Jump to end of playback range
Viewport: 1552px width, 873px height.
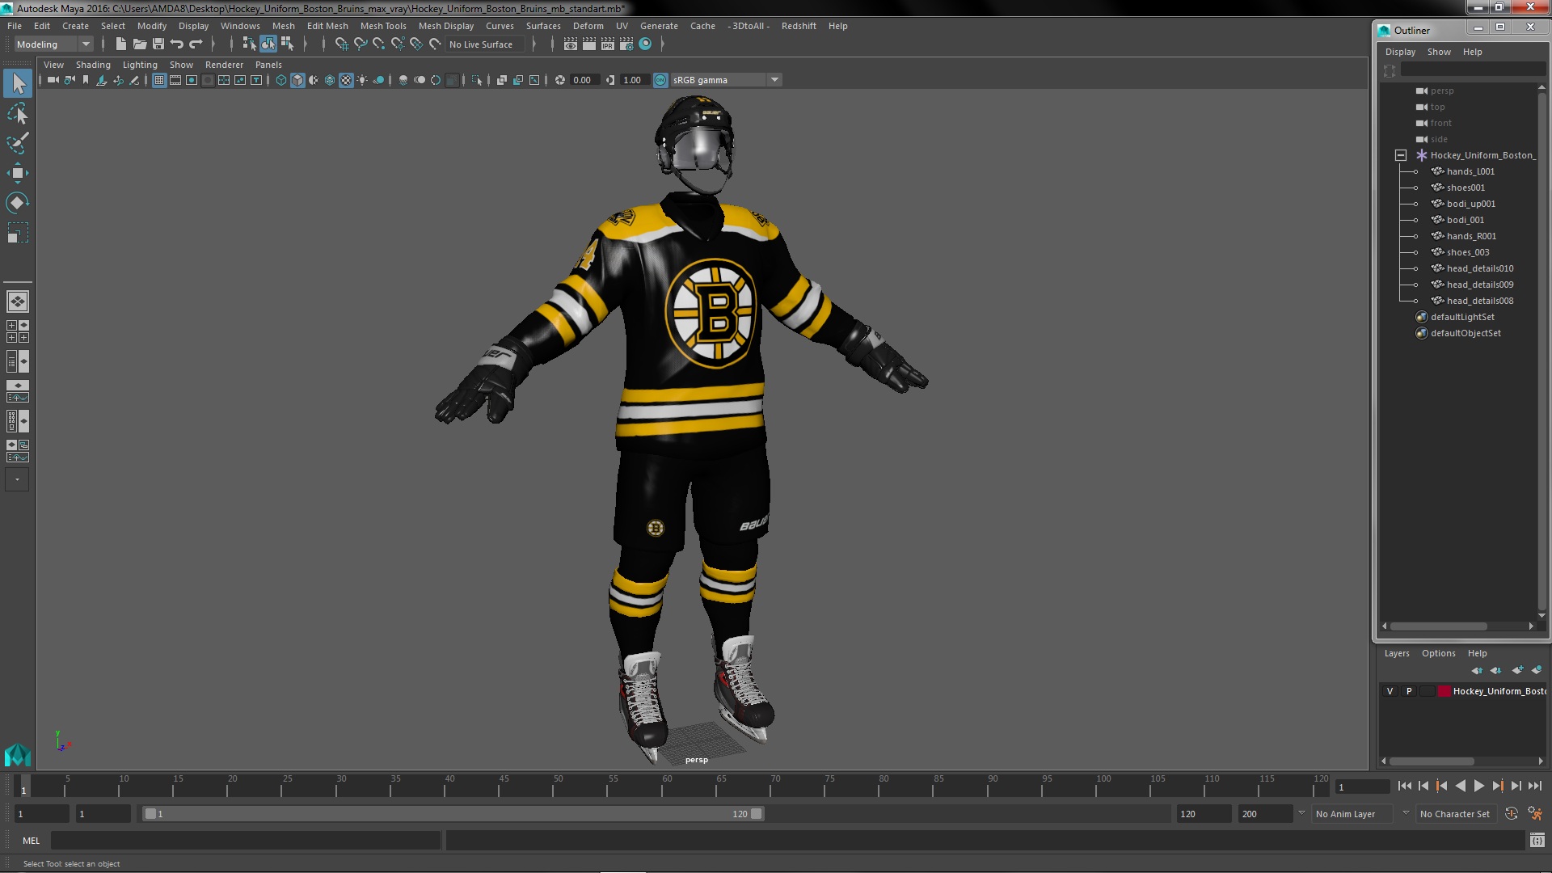click(1534, 787)
